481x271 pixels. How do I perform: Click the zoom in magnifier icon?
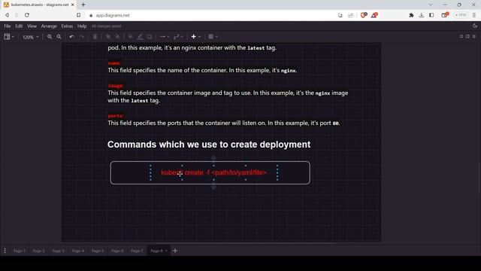point(50,37)
